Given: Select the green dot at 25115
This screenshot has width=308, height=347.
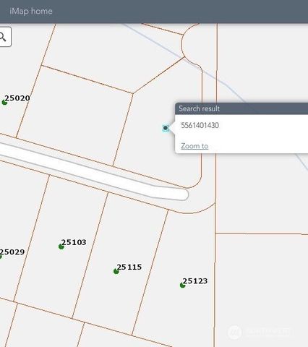Looking at the screenshot, I should point(116,271).
